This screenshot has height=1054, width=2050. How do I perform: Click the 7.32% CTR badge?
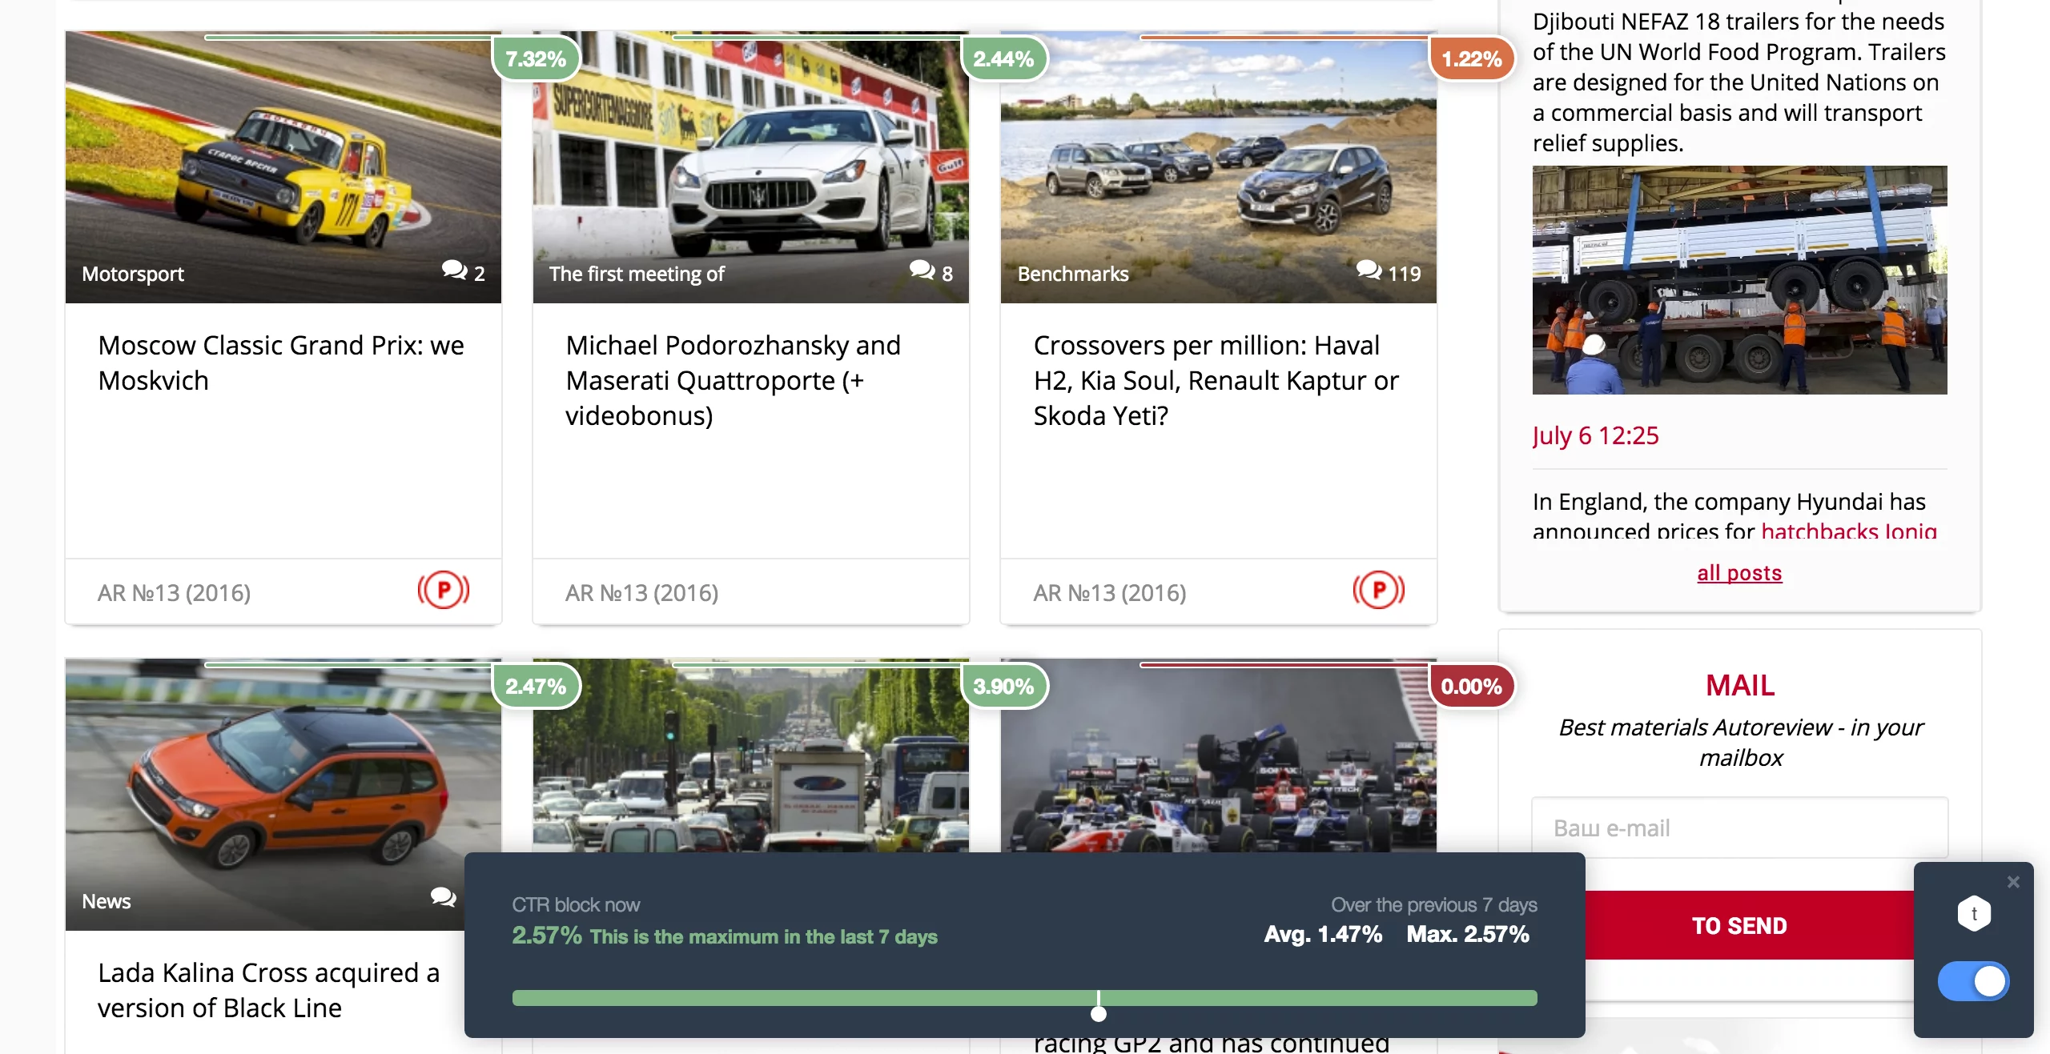[536, 58]
